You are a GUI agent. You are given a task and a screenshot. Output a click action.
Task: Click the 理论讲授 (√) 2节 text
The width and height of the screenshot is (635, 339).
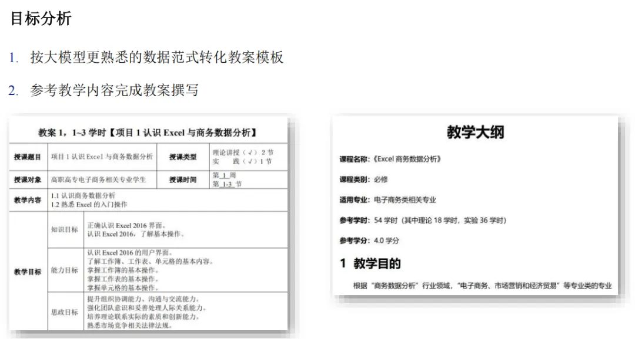pyautogui.click(x=243, y=152)
